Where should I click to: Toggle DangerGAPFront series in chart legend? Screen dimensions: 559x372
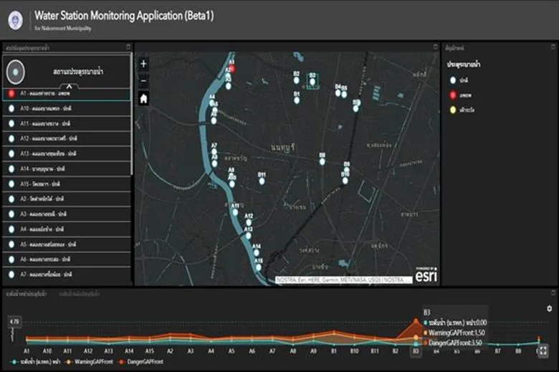point(140,362)
